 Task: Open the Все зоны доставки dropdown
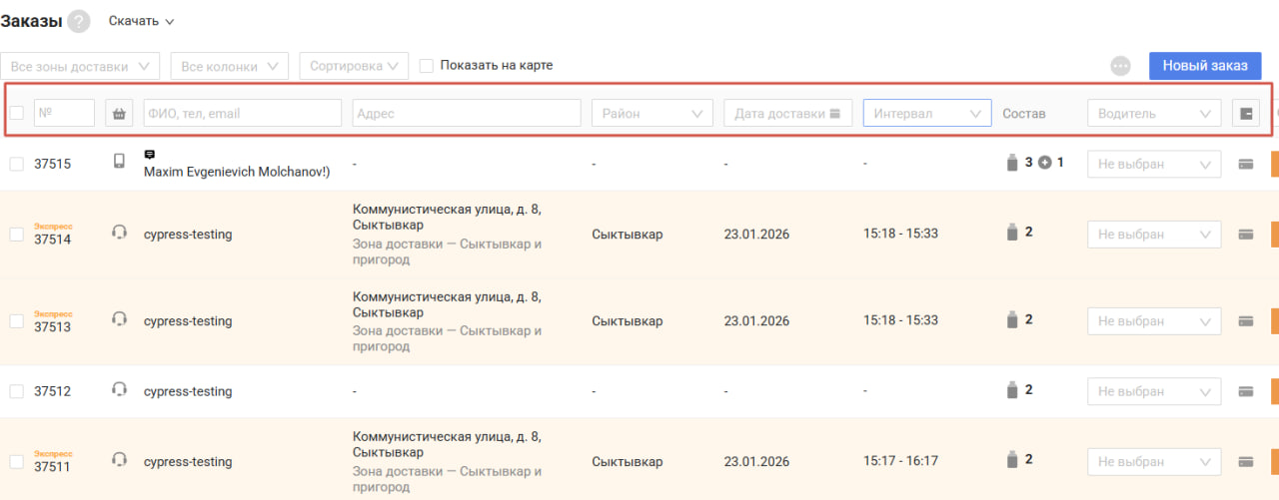point(81,66)
